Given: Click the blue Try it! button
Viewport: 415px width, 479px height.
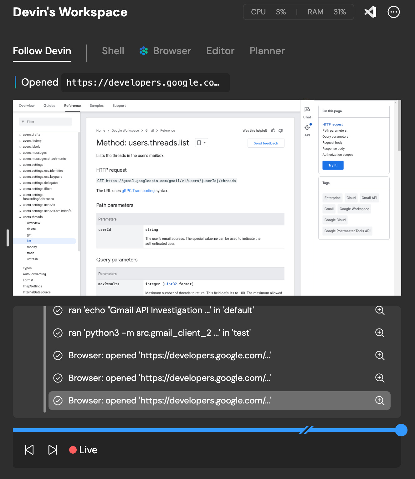Looking at the screenshot, I should (333, 165).
